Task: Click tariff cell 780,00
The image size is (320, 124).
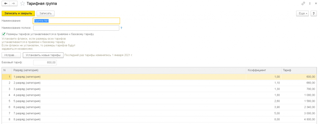Action: coord(299,89)
